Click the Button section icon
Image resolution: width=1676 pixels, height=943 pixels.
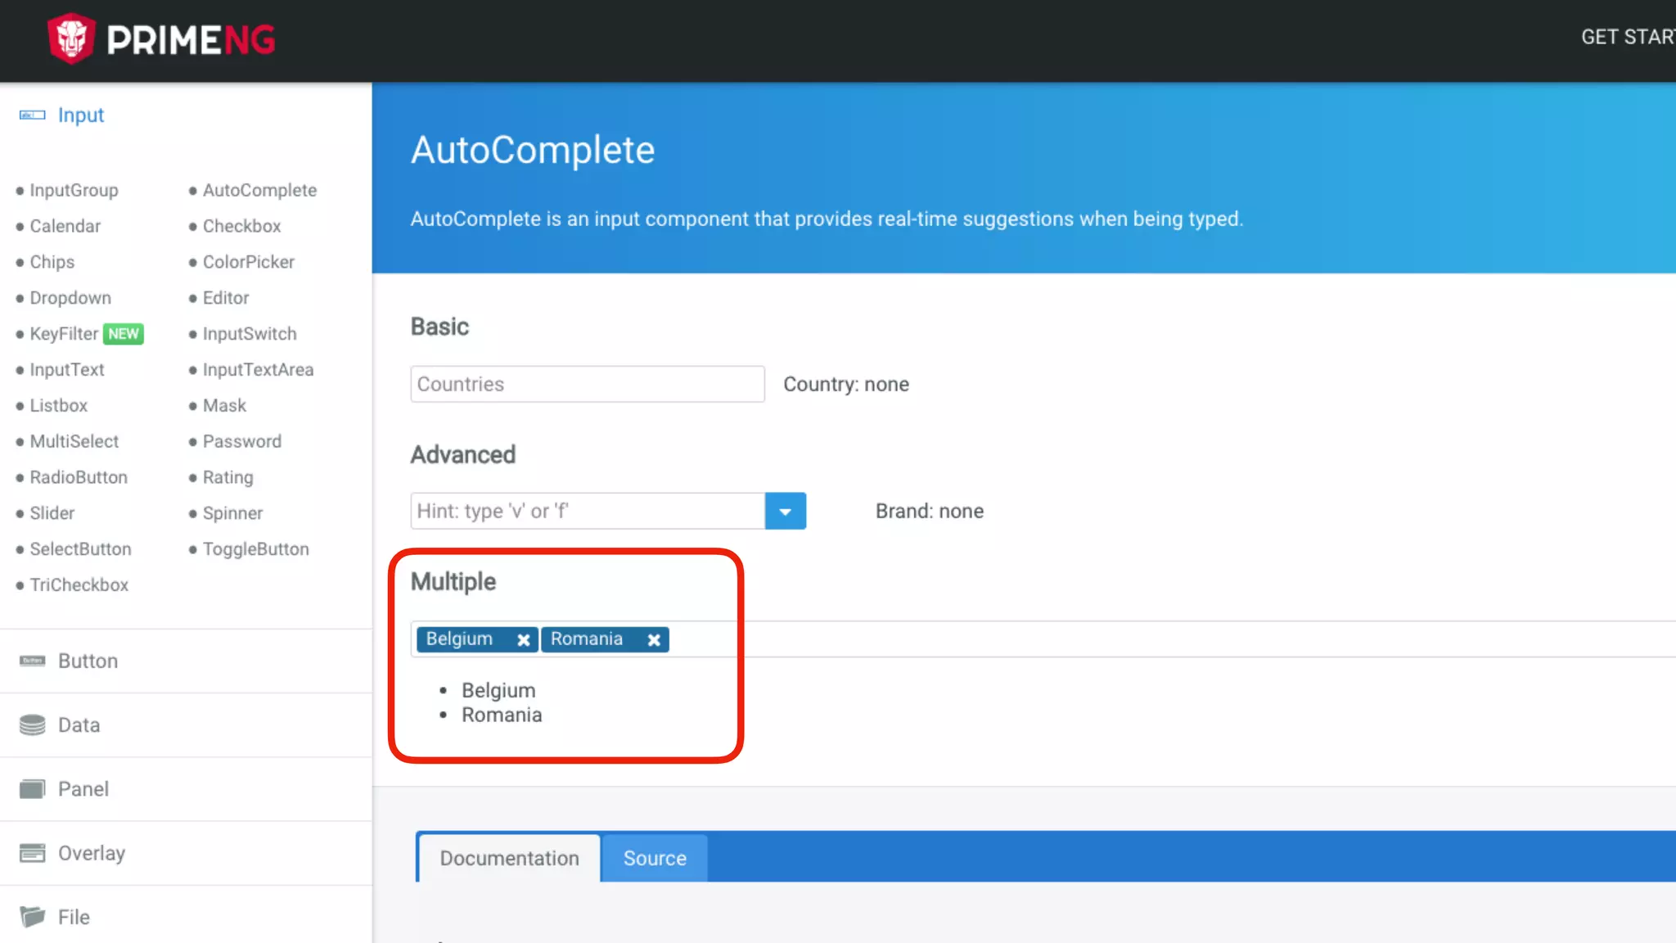coord(32,661)
